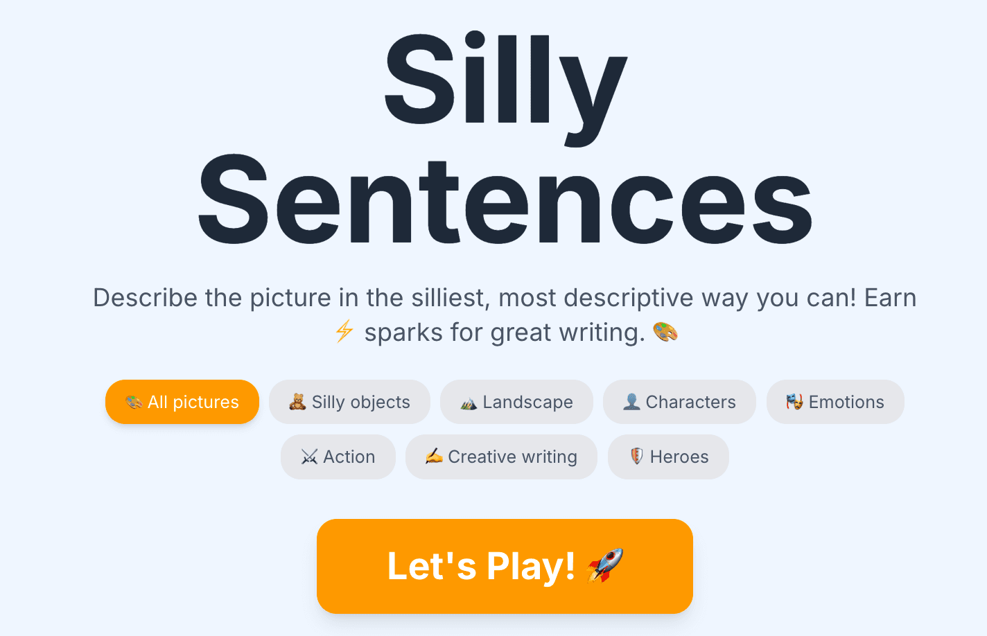Viewport: 987px width, 636px height.
Task: Click the theater masks icon on Emotions
Action: [794, 402]
